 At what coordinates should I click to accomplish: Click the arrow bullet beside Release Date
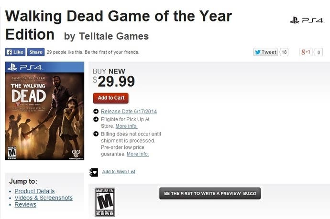click(96, 111)
